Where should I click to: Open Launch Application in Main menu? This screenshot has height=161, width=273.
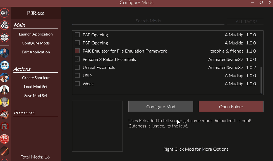tap(36, 34)
